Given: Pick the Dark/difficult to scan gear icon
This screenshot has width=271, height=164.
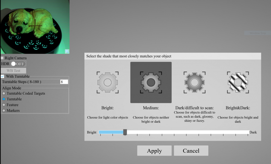Looking at the screenshot, I should (x=195, y=82).
